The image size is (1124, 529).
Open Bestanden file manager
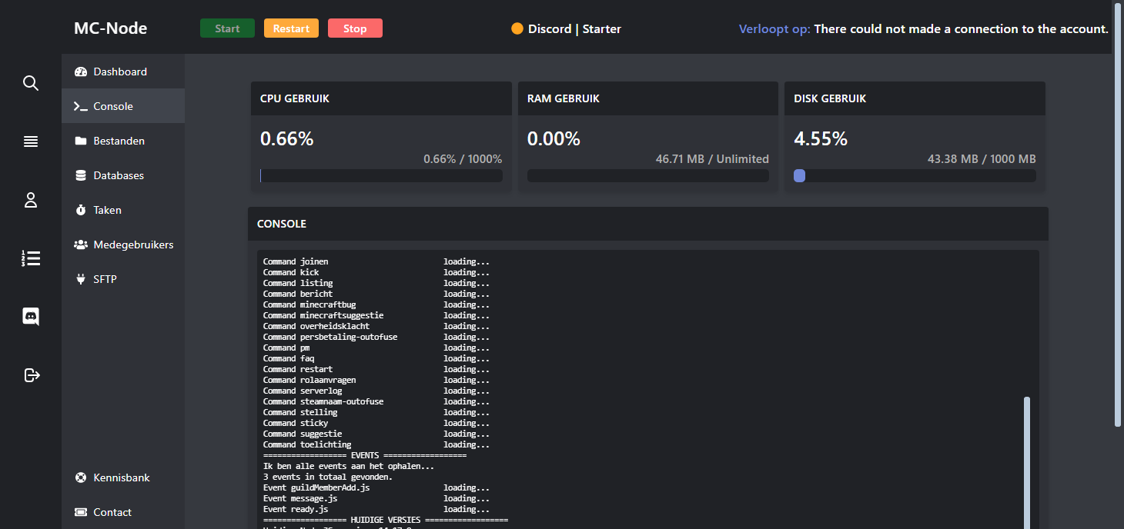pyautogui.click(x=119, y=141)
